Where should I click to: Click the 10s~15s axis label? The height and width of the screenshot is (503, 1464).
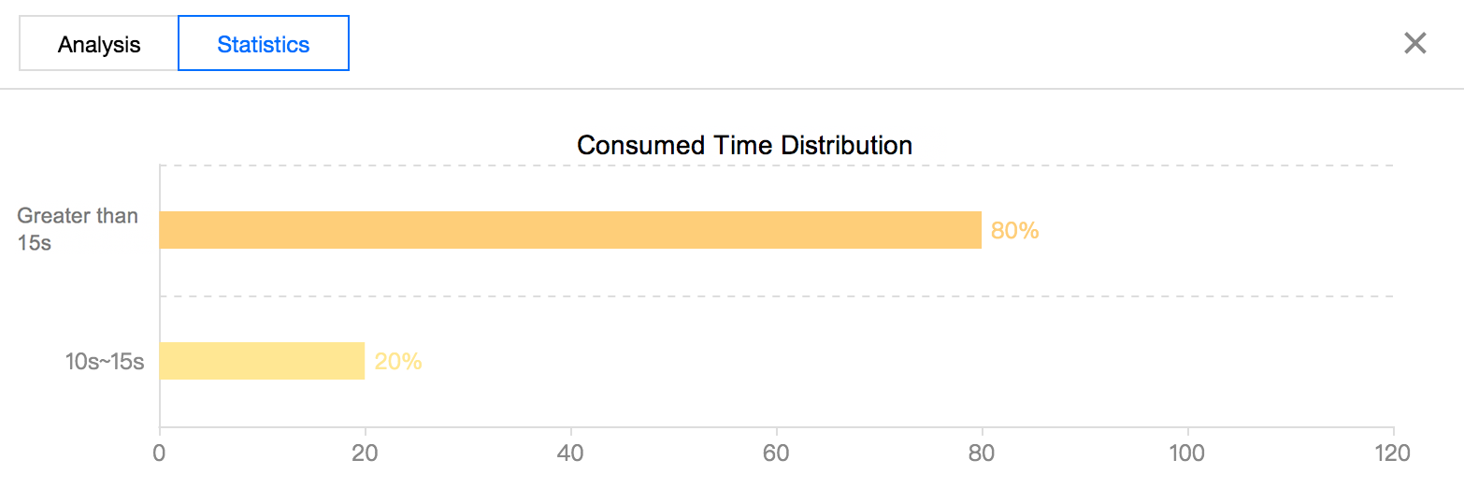(x=105, y=361)
